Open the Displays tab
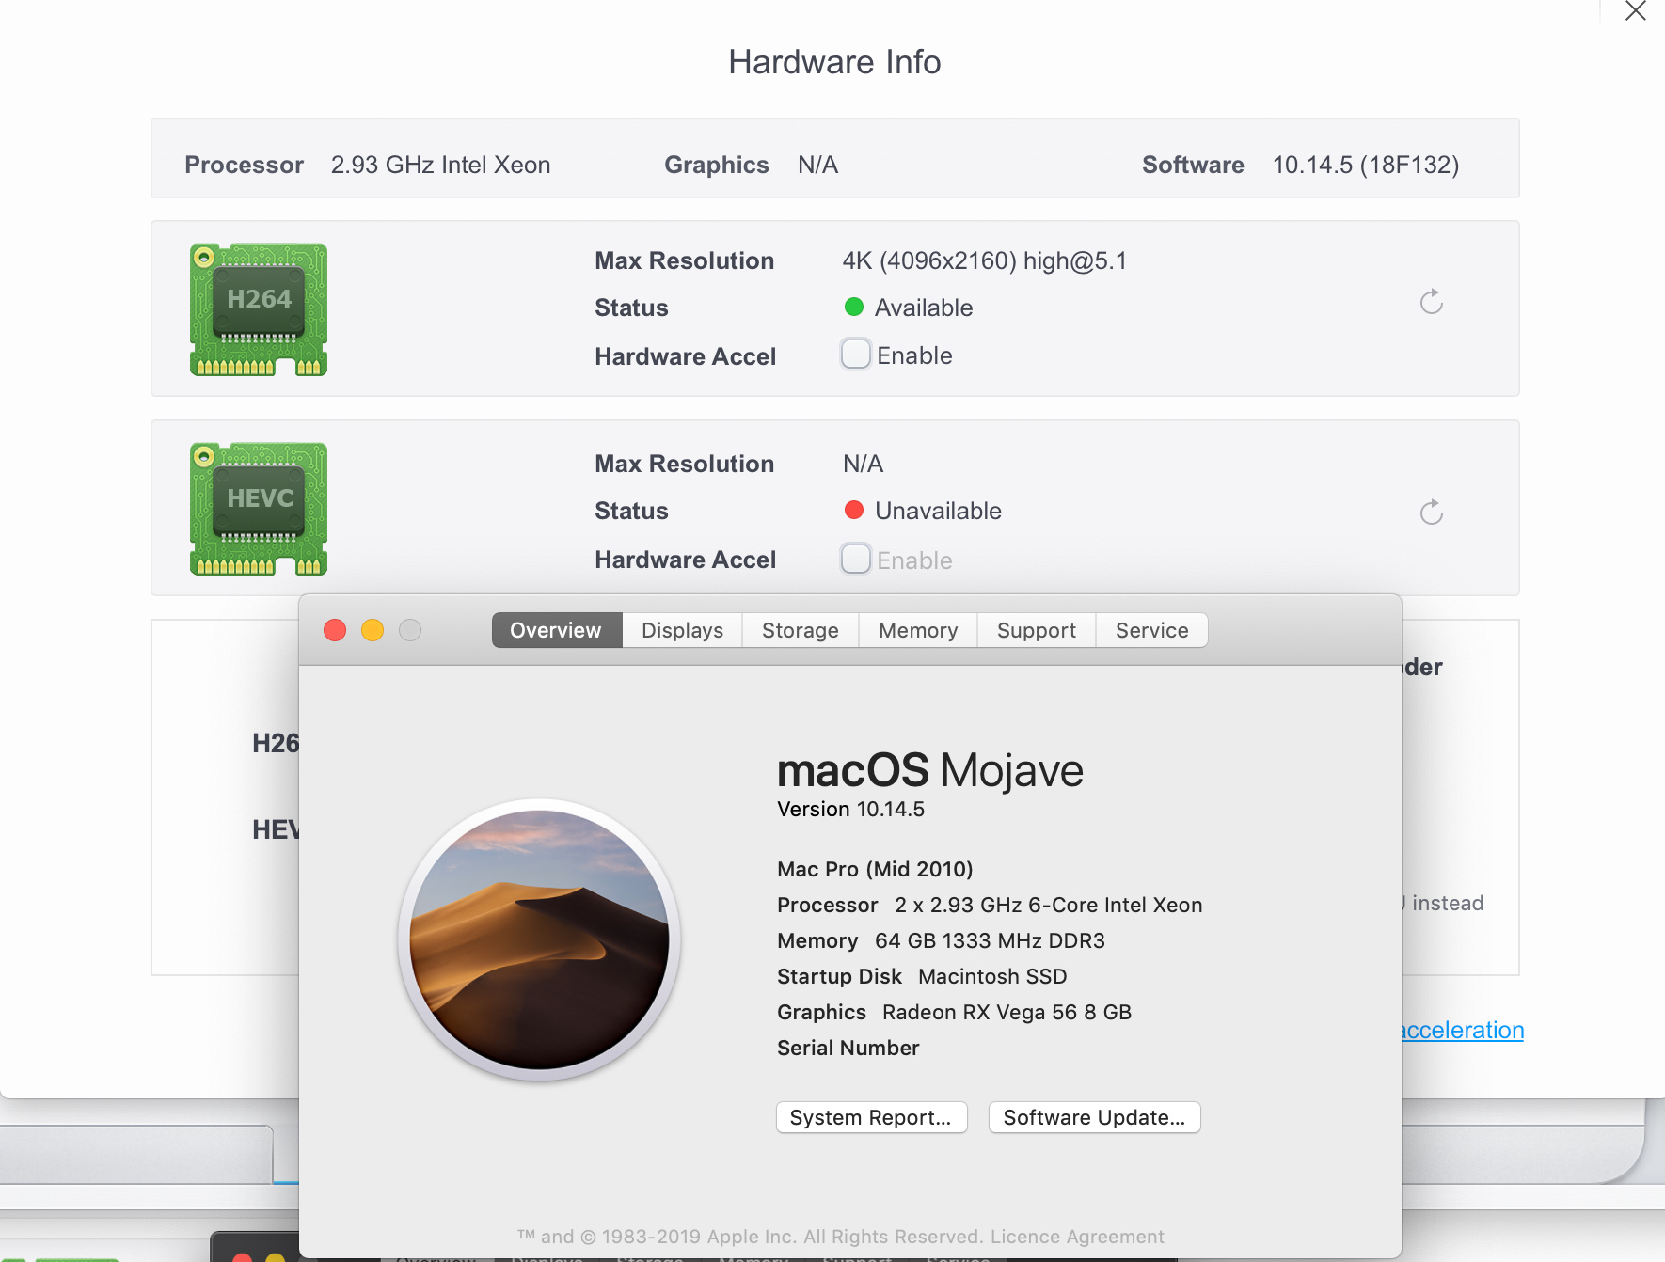 click(x=683, y=630)
